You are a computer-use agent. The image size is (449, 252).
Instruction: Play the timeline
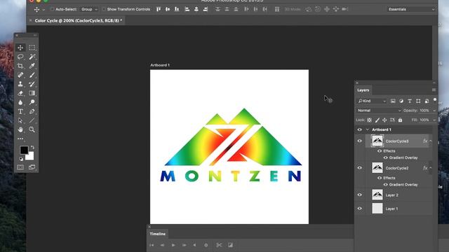[173, 245]
